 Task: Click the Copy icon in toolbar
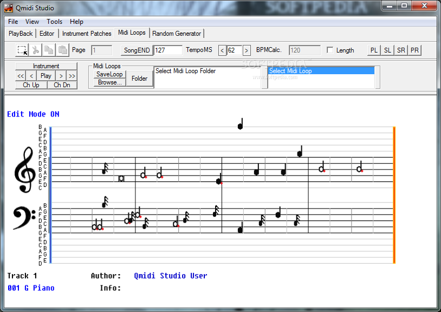point(49,50)
